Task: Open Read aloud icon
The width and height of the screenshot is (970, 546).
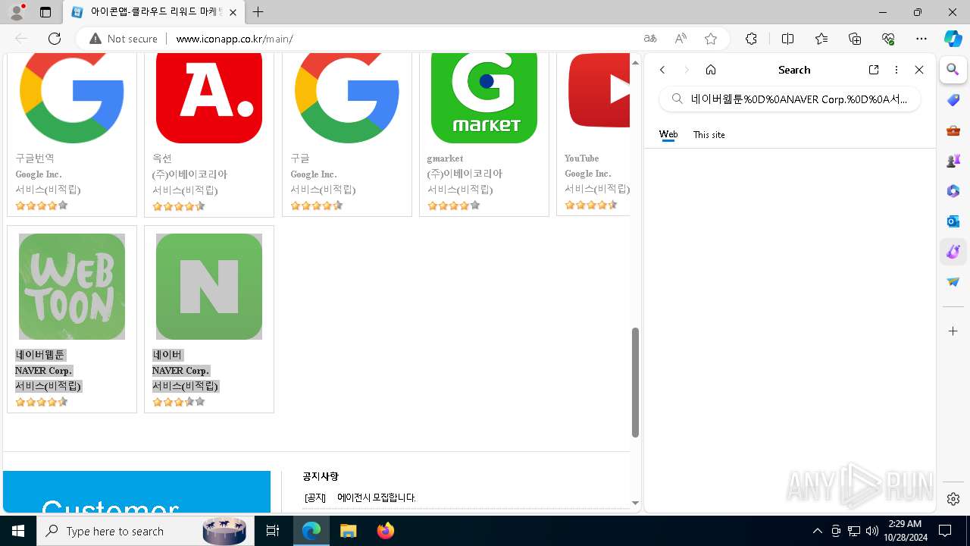Action: pos(681,39)
